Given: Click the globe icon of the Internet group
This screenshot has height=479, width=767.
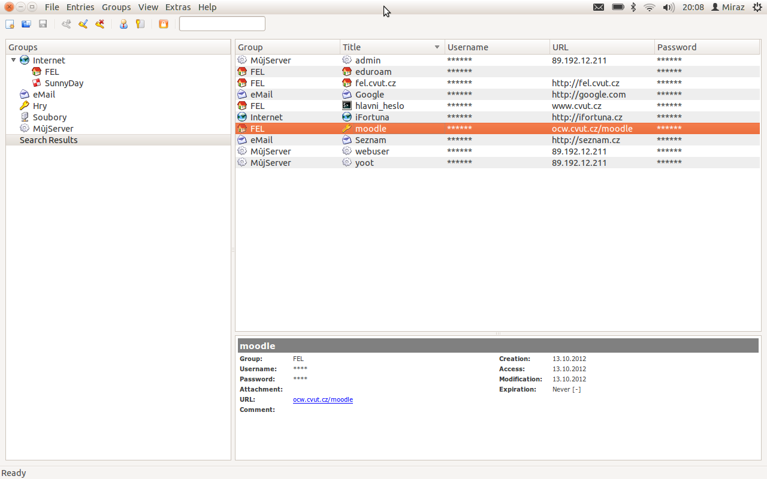Looking at the screenshot, I should 25,60.
